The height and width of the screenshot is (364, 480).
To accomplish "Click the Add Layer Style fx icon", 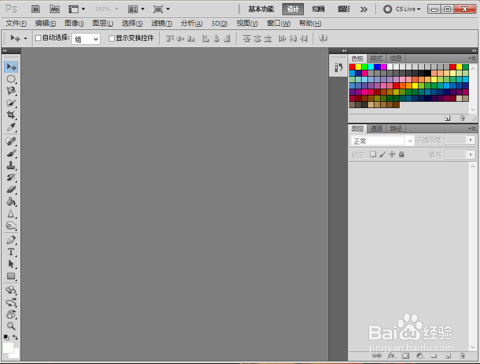I will pyautogui.click(x=391, y=356).
